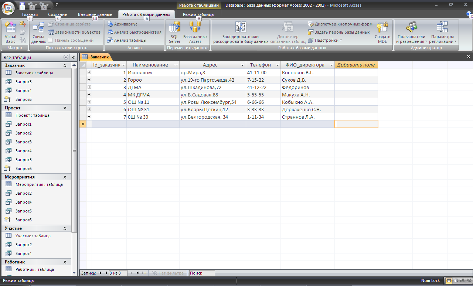Go to the first record with the navigation arrow

[x=100, y=273]
